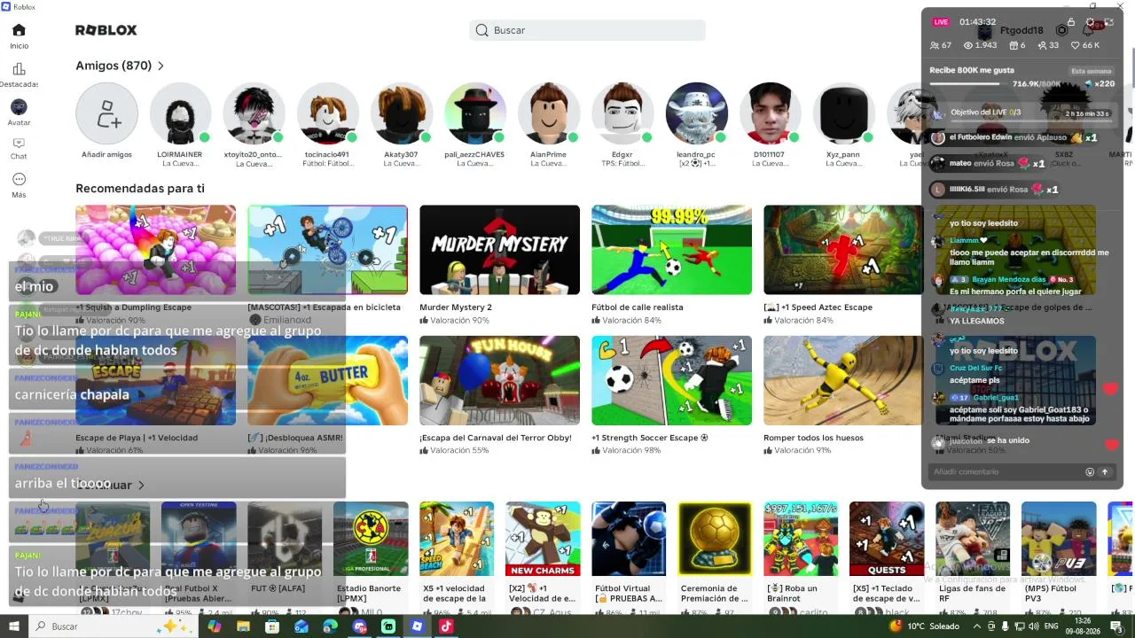
Task: Click the weather widget showing 10°C Soleado
Action: pos(926,626)
